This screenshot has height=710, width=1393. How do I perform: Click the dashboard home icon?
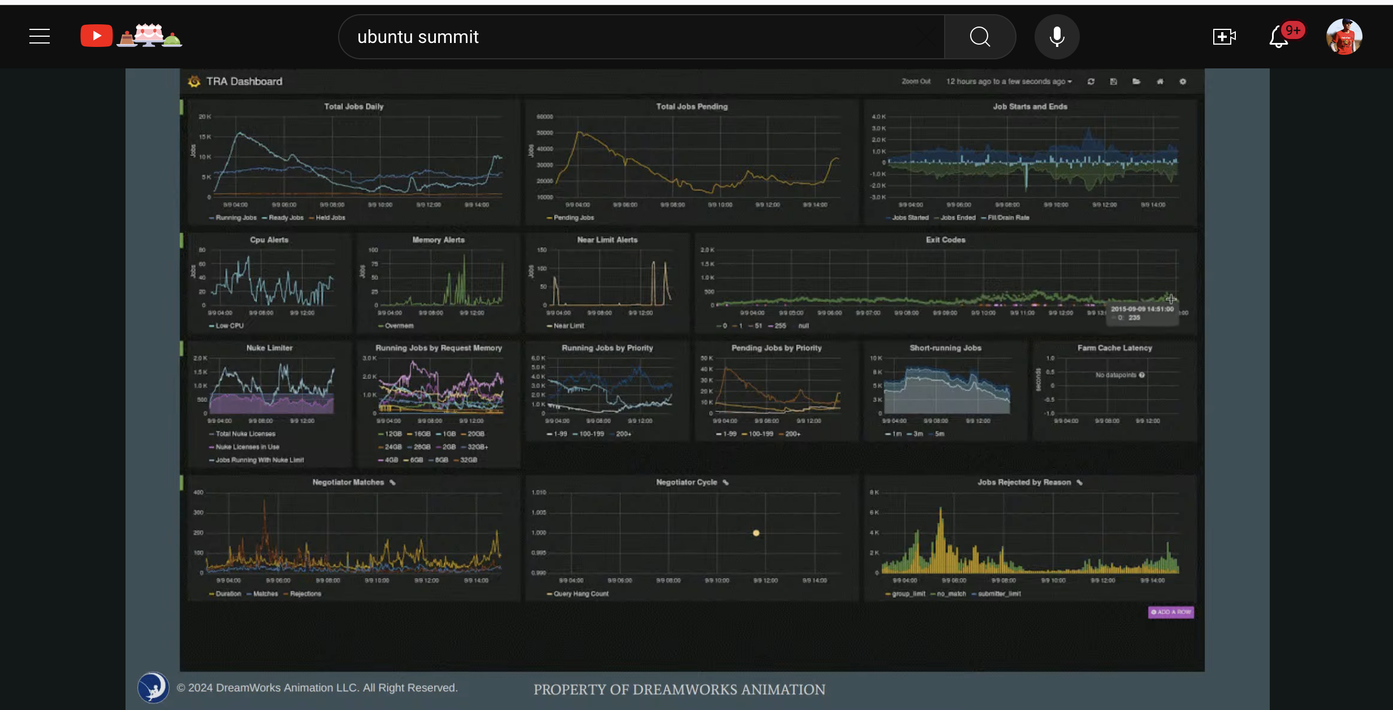pos(1160,81)
